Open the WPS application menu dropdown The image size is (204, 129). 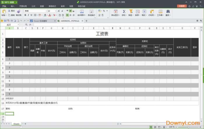[x=16, y=2]
